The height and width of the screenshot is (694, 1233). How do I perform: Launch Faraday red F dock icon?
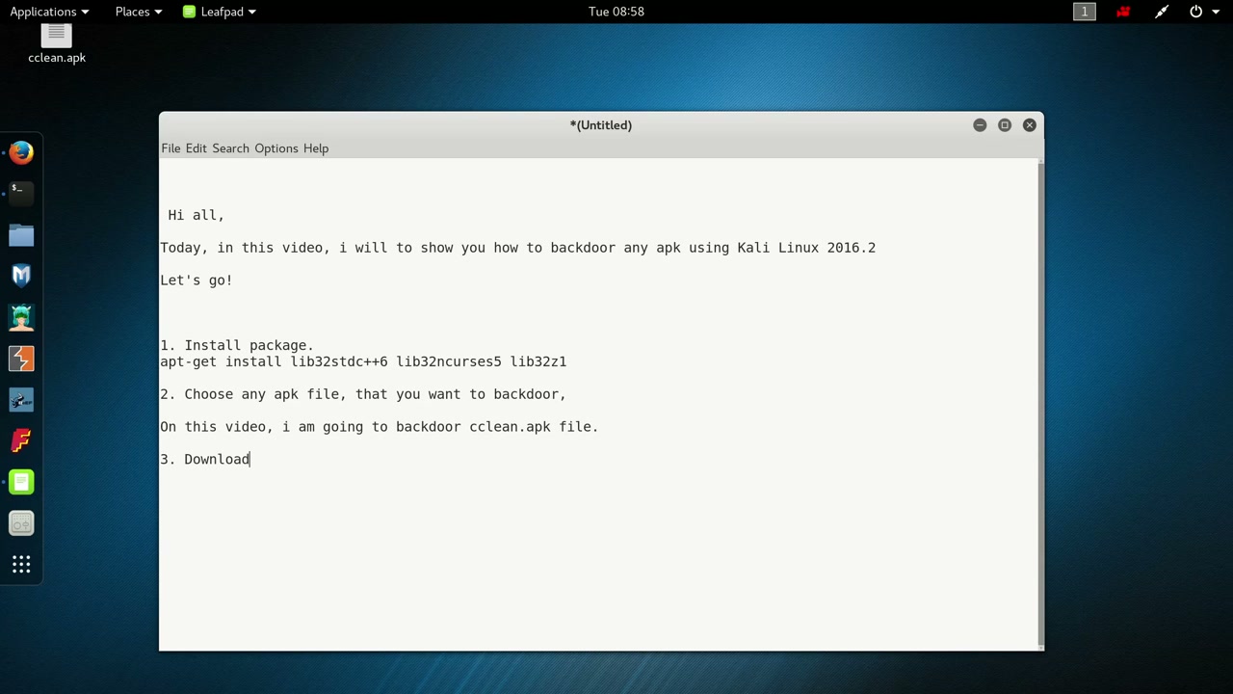point(21,440)
